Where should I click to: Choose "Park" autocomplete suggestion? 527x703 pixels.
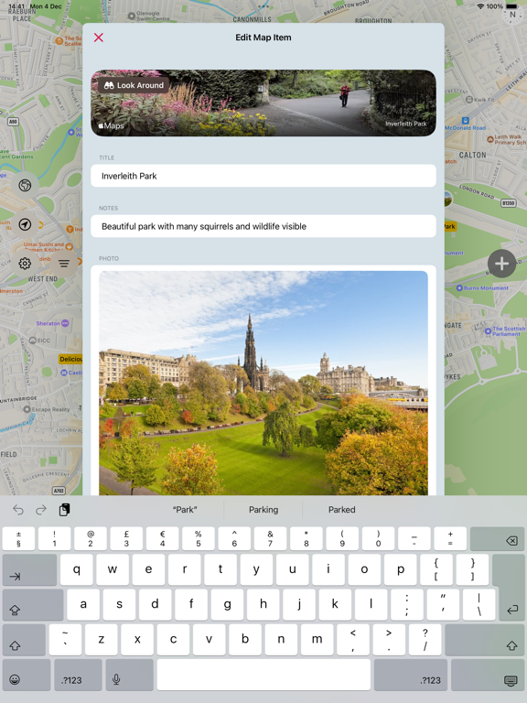coord(185,510)
